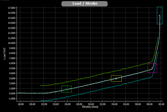Click the 0.000 tick on Load axis

point(11,93)
